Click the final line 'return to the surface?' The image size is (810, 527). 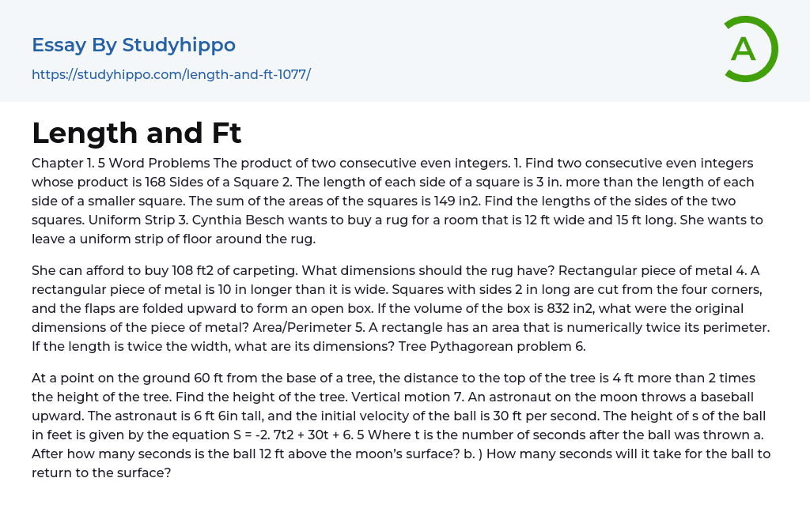[101, 472]
